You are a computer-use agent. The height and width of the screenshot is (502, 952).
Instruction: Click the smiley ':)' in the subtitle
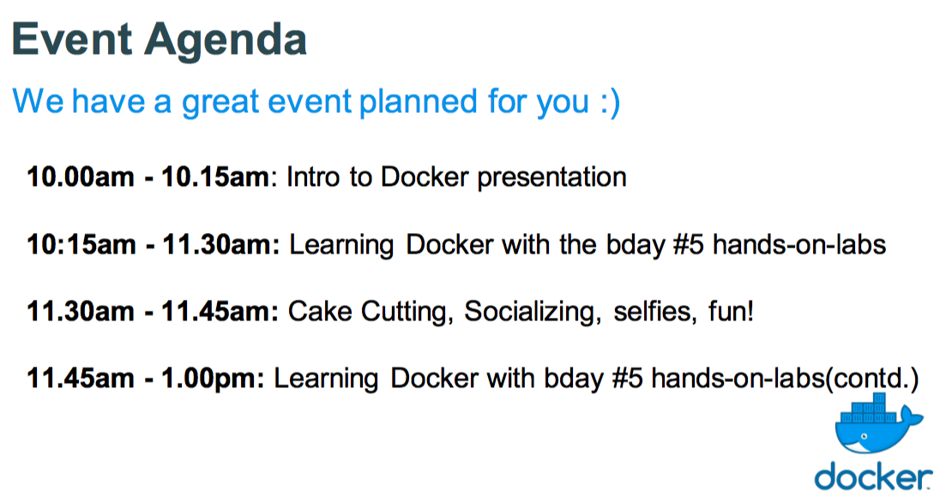(610, 102)
